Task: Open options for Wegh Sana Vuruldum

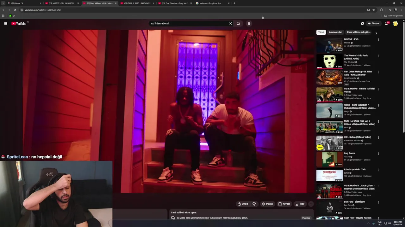Action: point(378,105)
